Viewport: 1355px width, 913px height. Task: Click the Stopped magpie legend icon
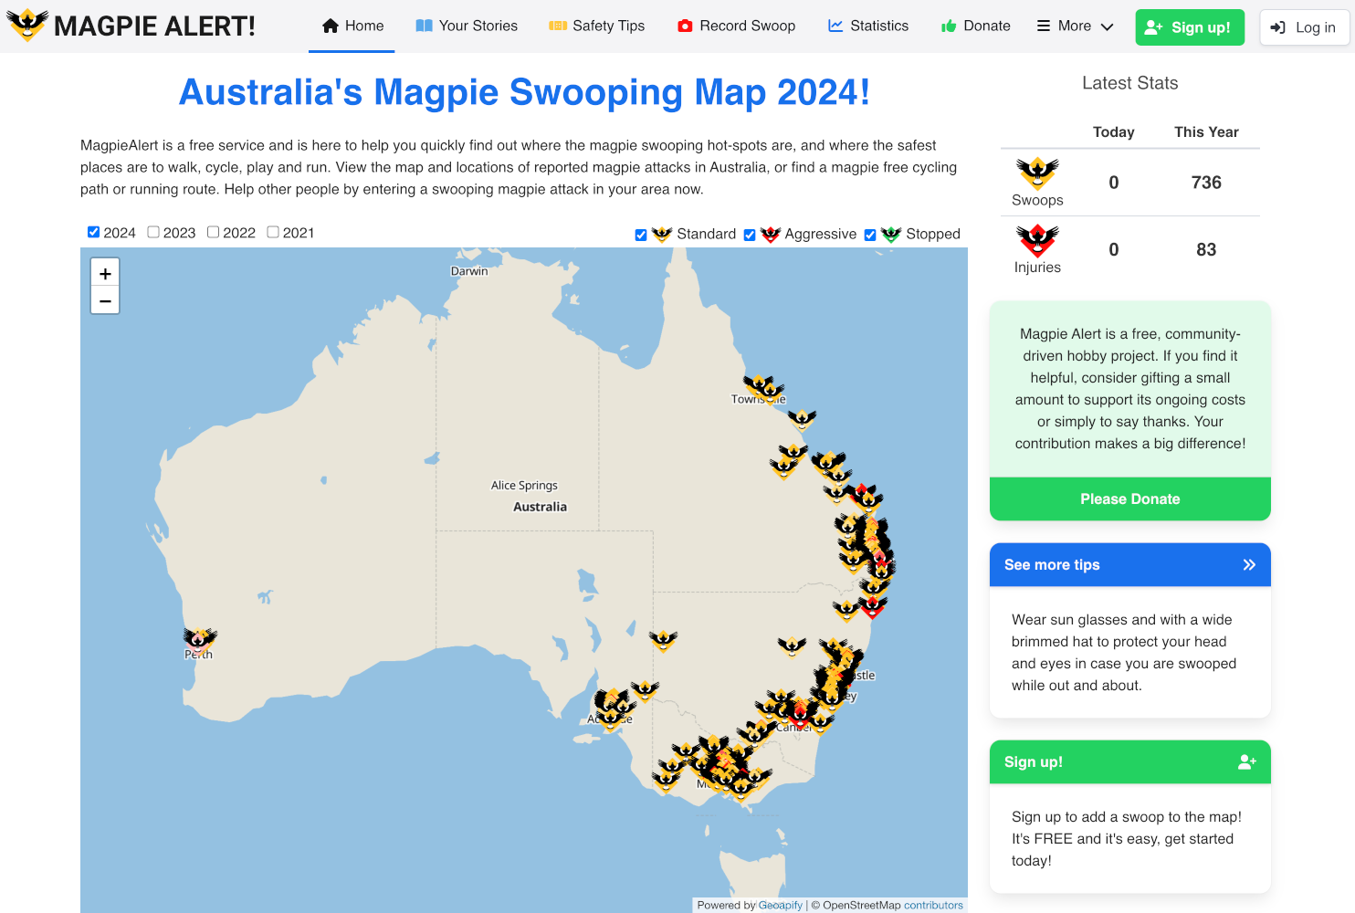point(891,235)
